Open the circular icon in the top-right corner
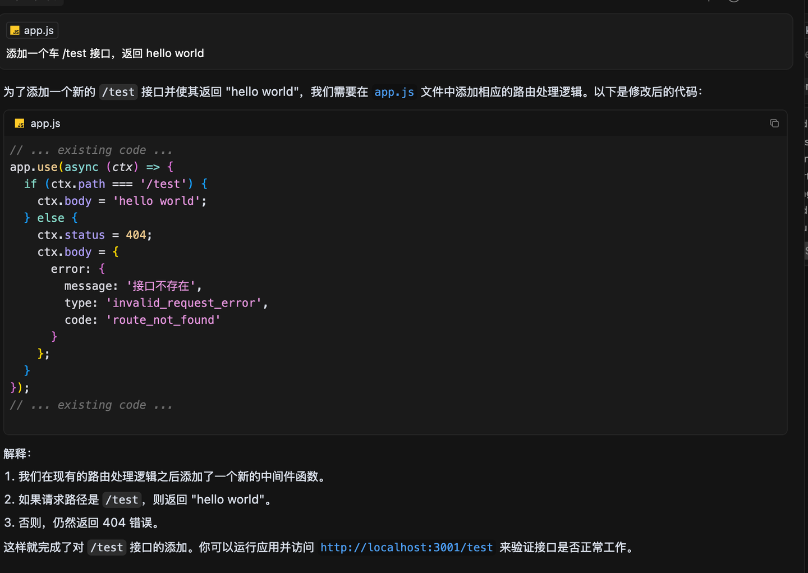The image size is (808, 573). click(x=734, y=1)
